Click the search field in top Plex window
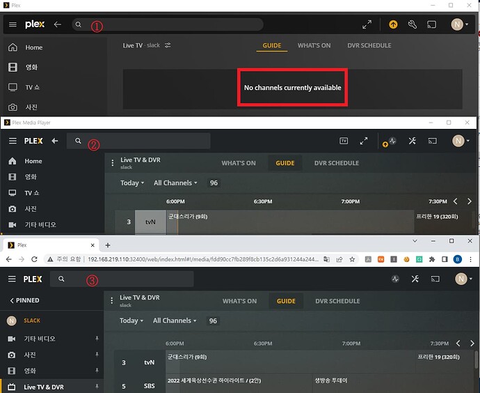 coord(168,24)
